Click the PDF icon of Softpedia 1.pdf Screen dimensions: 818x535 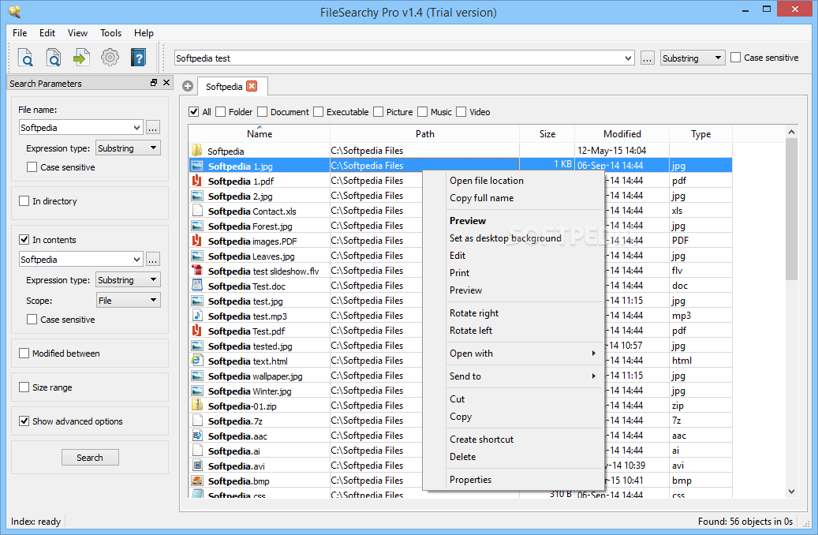tap(197, 181)
